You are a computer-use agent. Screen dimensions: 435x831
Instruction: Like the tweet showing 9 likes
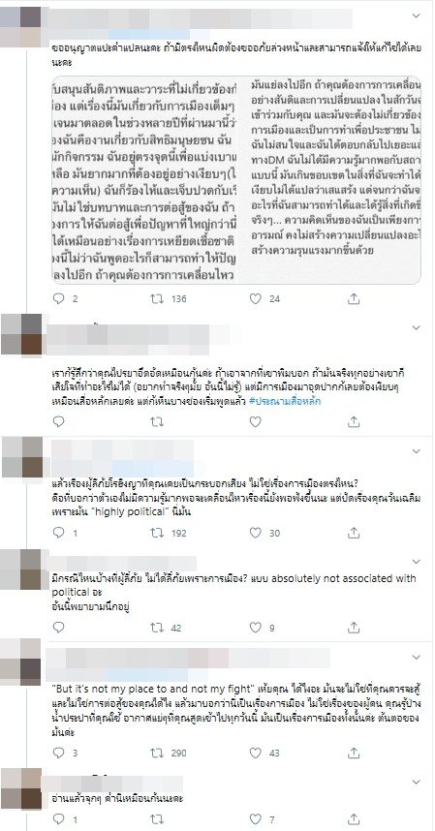(256, 628)
